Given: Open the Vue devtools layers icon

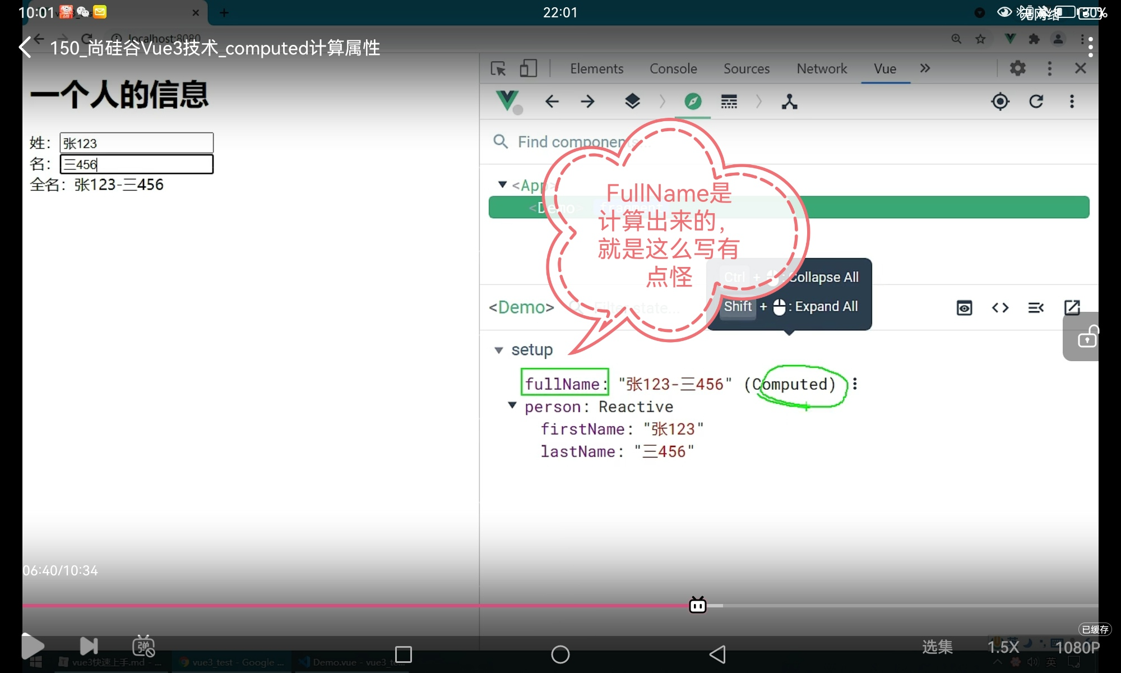Looking at the screenshot, I should 632,102.
